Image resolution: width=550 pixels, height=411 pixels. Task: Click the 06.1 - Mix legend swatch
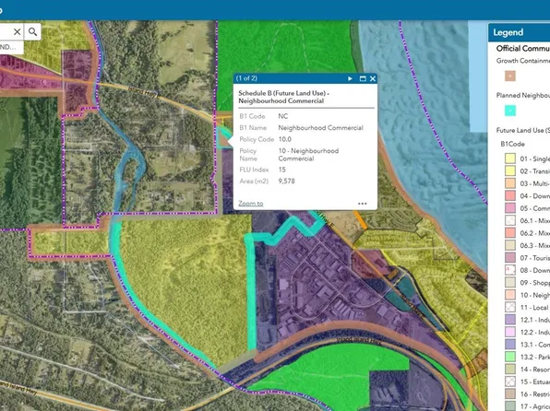click(x=510, y=220)
